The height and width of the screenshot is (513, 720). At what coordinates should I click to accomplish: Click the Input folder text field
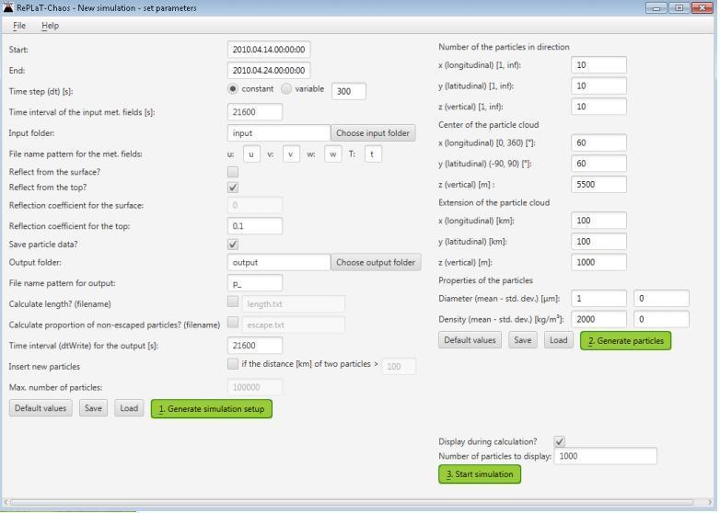coord(279,133)
